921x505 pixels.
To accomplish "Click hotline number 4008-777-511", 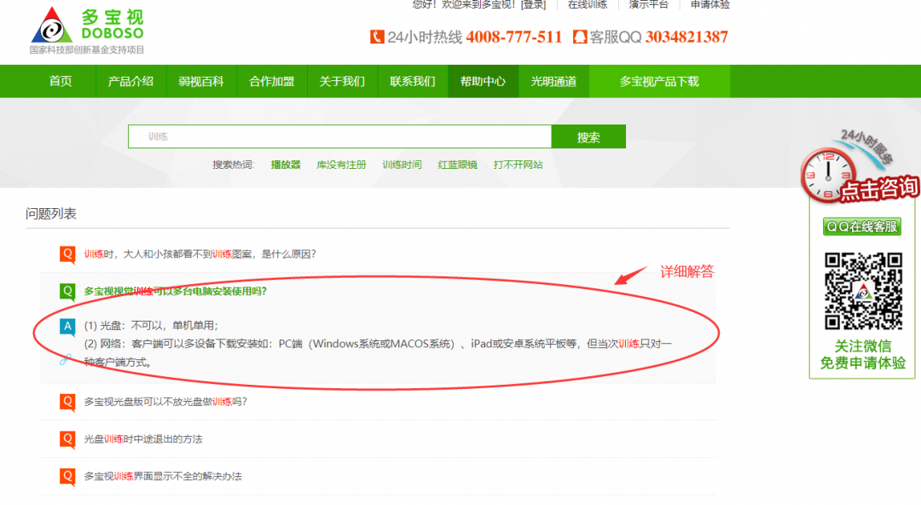I will pyautogui.click(x=514, y=37).
